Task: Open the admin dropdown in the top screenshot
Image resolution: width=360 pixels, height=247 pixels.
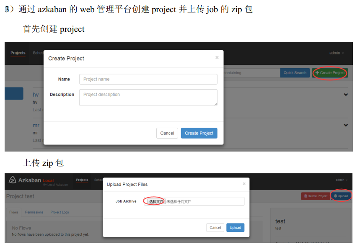Action: 337,53
